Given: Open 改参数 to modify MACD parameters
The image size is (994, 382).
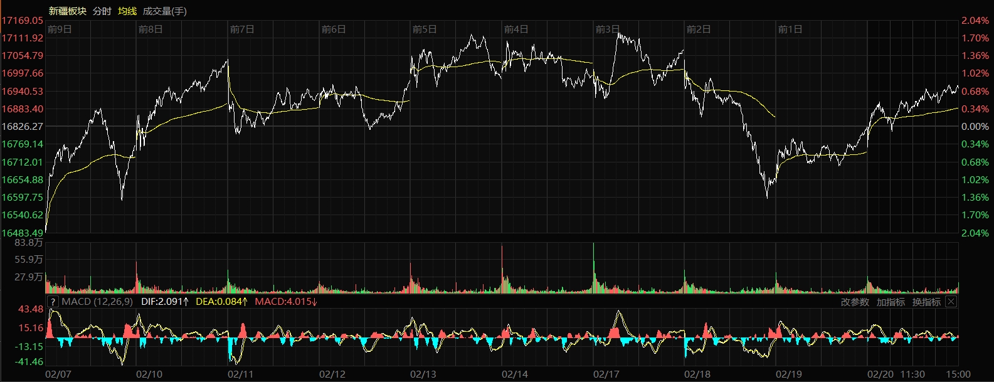Looking at the screenshot, I should point(855,302).
